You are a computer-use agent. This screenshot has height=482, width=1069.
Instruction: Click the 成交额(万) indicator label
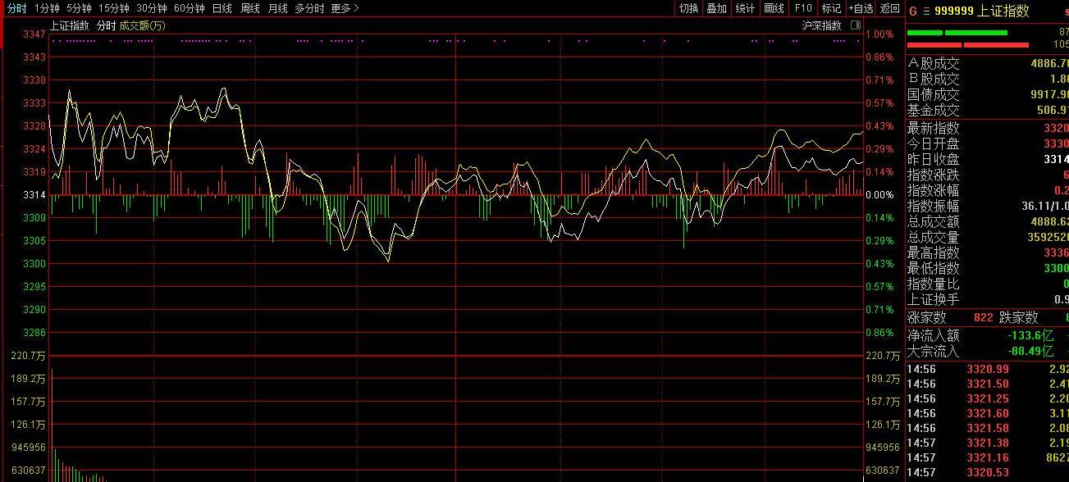click(142, 25)
